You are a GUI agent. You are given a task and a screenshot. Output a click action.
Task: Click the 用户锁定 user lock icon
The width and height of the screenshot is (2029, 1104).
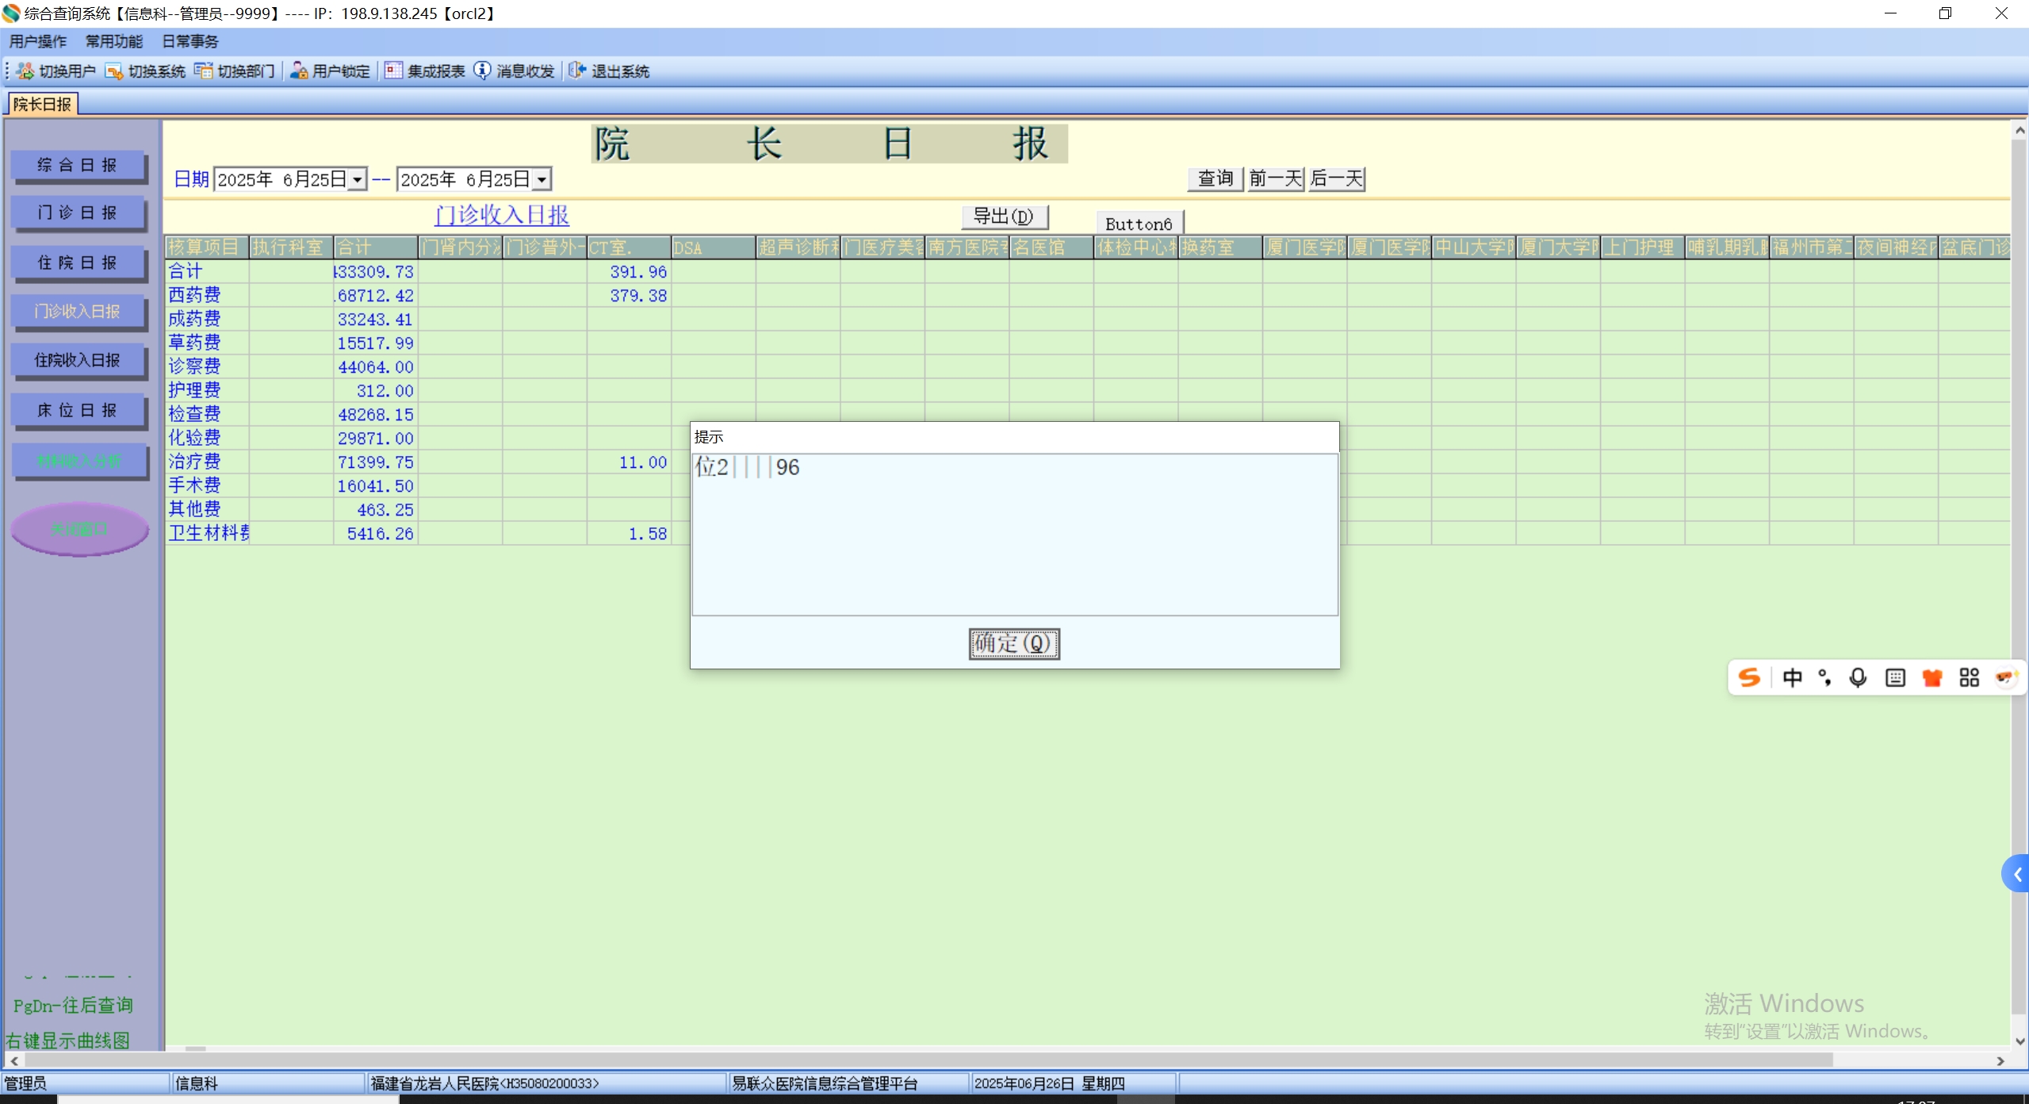click(299, 71)
